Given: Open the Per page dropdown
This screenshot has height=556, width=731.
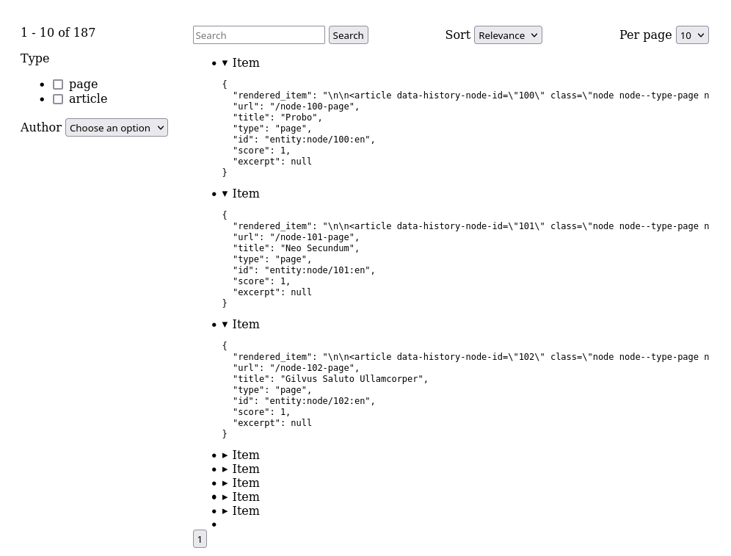Looking at the screenshot, I should pos(692,35).
